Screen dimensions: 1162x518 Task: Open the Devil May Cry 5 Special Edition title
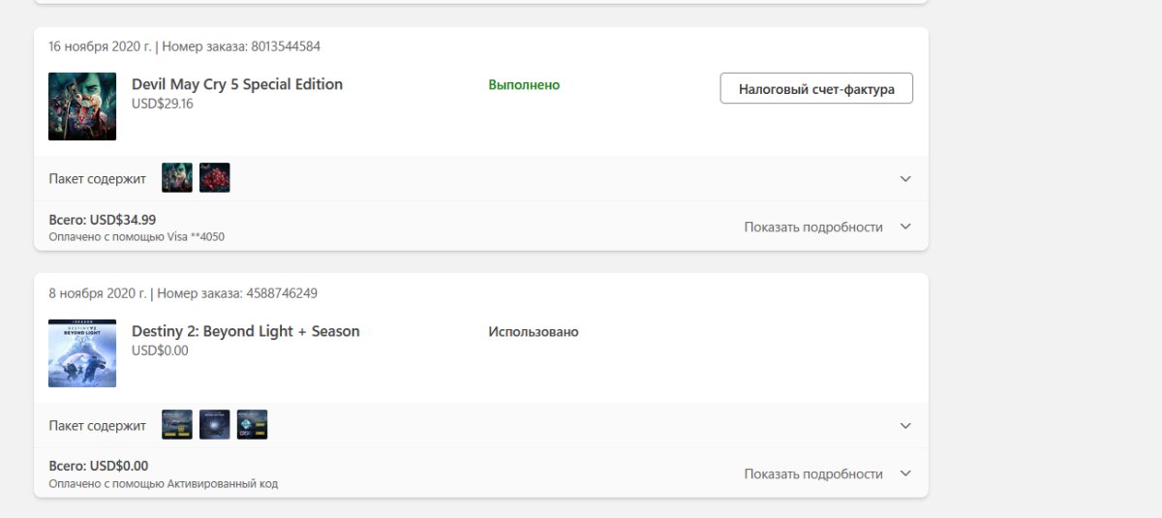point(237,84)
